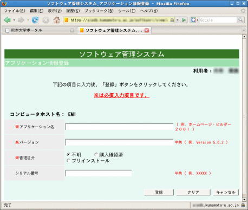Image resolution: width=248 pixels, height=210 pixels.
Task: Select the プリインストール radio button
Action: point(68,160)
